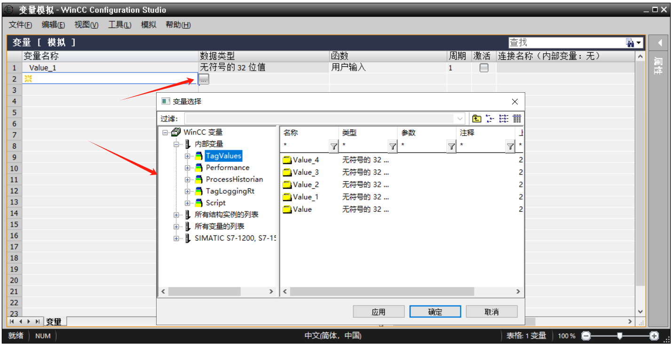Expand 所有结构实例的列表 node

[176, 215]
